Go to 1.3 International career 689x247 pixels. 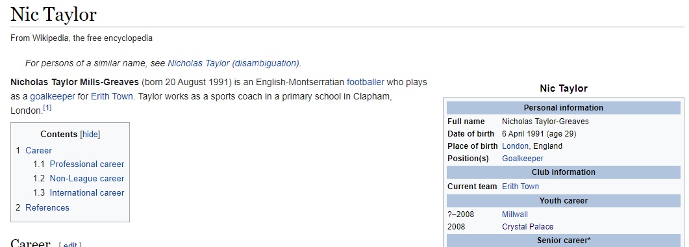tap(87, 192)
